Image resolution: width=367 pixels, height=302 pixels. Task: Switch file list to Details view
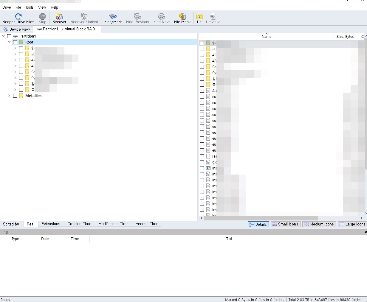pyautogui.click(x=258, y=224)
